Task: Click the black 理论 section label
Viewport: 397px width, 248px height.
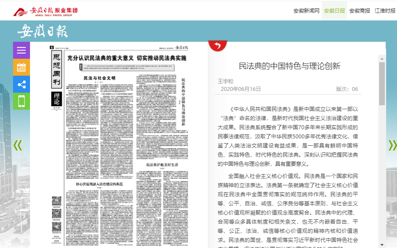Action: [57, 99]
